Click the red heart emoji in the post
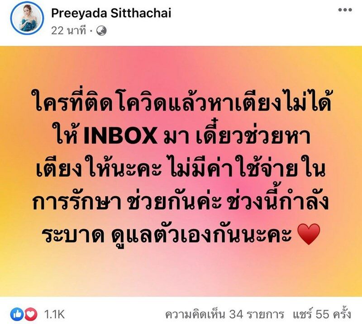 (x=309, y=234)
